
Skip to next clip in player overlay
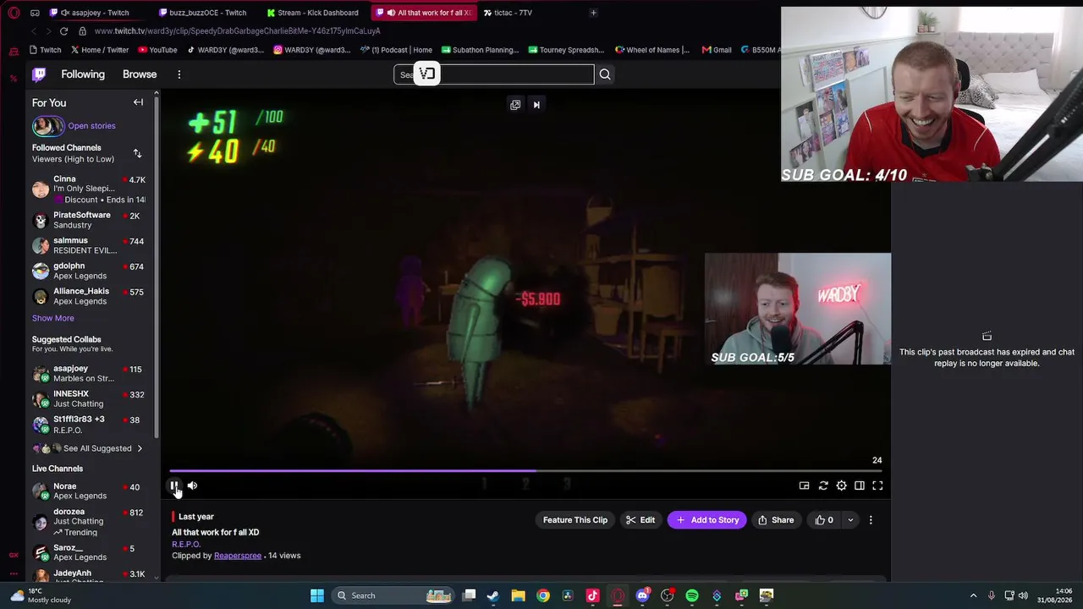pyautogui.click(x=536, y=105)
